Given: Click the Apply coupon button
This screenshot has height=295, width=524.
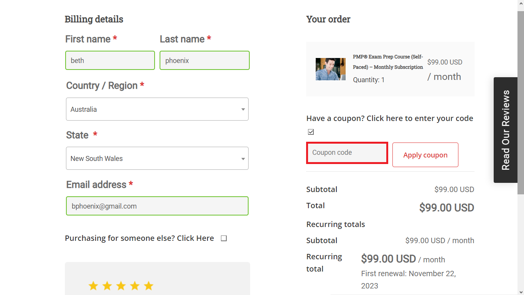Looking at the screenshot, I should coord(425,155).
